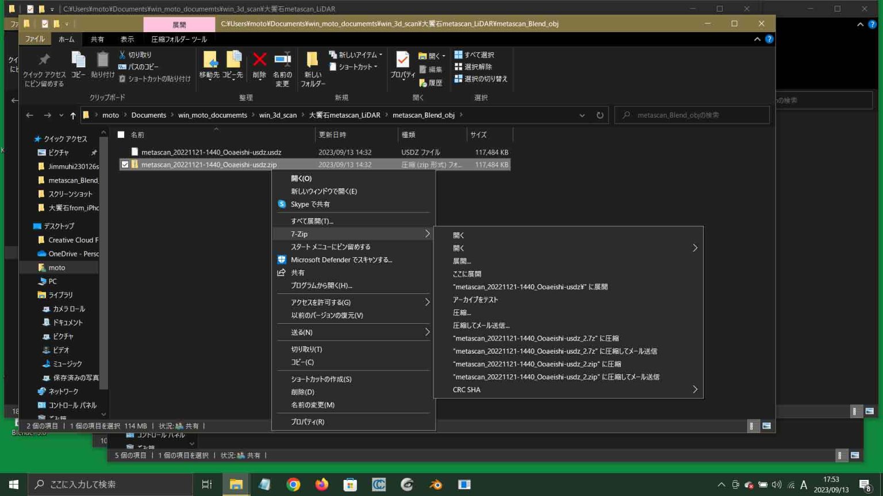Toggle the select-all checkbox in the header
This screenshot has width=883, height=496.
pos(121,134)
